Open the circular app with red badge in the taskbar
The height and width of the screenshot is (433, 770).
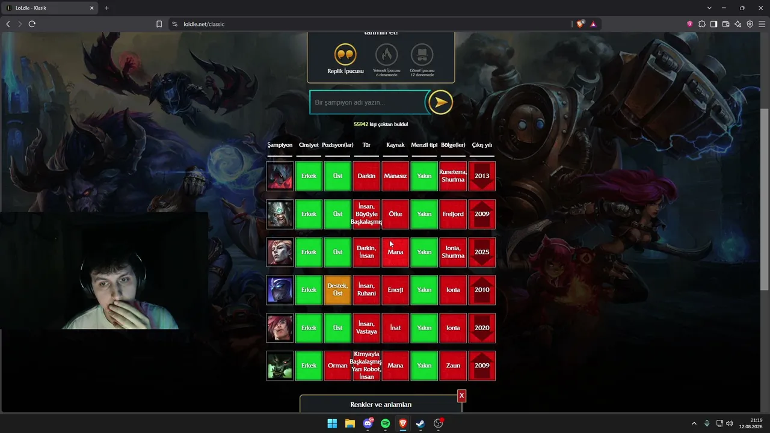[439, 423]
